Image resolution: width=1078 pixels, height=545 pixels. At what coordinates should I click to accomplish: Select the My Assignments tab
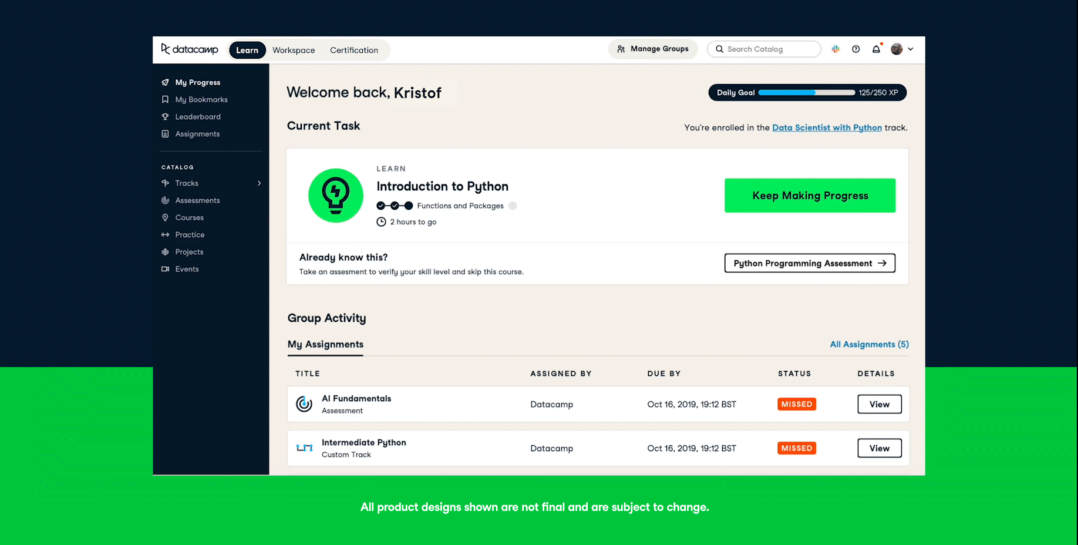[325, 345]
